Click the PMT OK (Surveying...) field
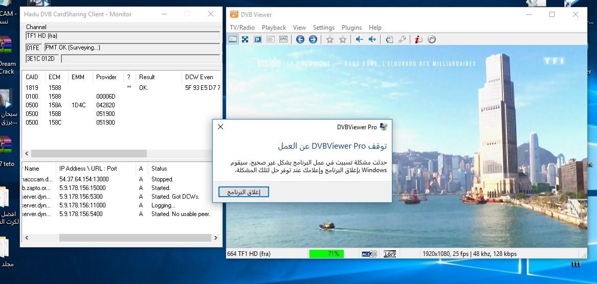Screen dimensions: 597x284 tap(132, 48)
